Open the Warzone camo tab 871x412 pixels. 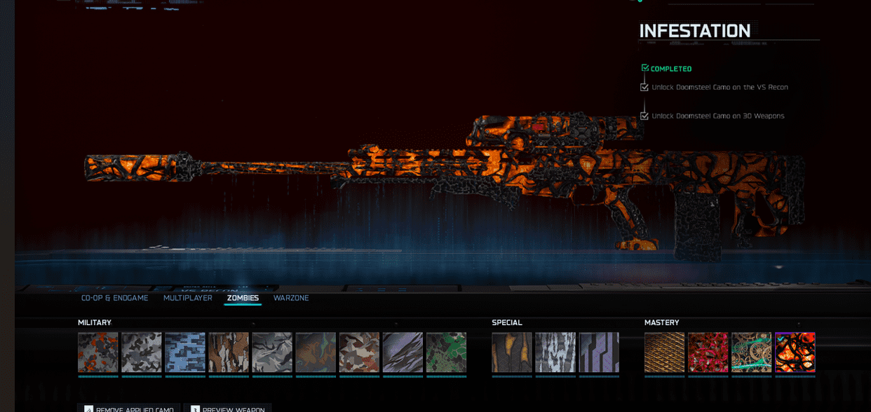[x=291, y=298]
